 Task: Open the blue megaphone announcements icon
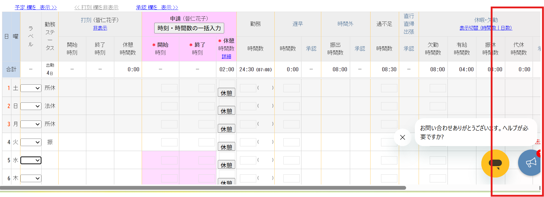pyautogui.click(x=531, y=163)
